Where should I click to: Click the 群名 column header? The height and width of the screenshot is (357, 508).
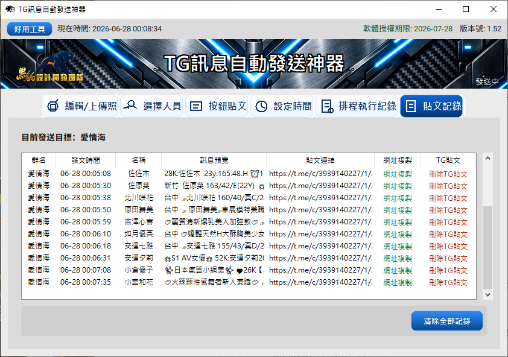(x=39, y=160)
